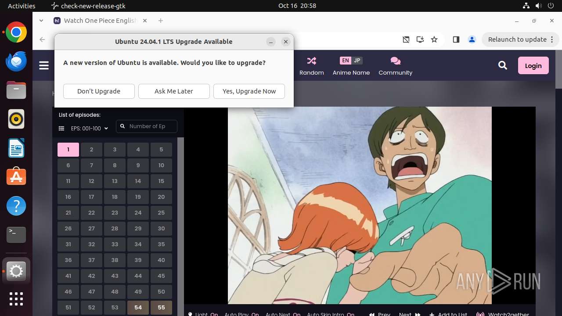
Task: Open Watch2gether link
Action: [x=503, y=314]
